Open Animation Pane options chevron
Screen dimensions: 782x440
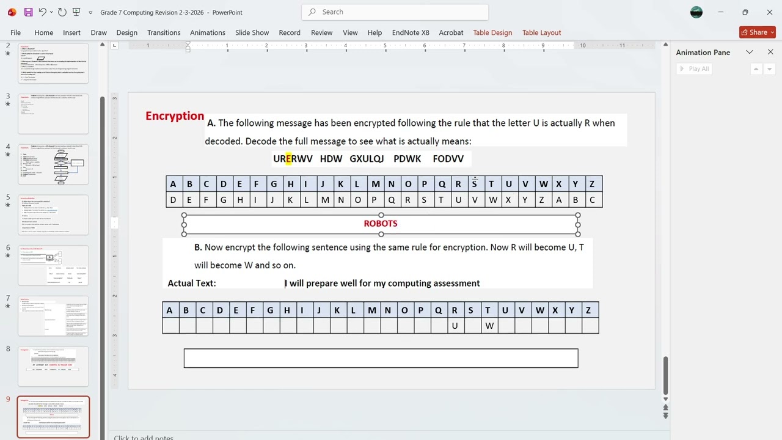point(750,52)
